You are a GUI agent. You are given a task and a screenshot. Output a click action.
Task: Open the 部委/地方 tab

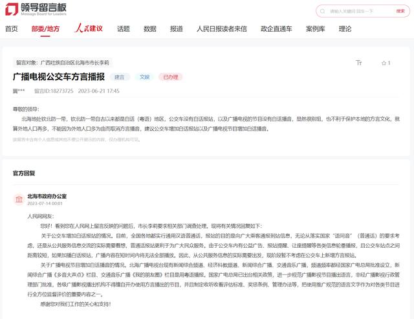coord(45,29)
